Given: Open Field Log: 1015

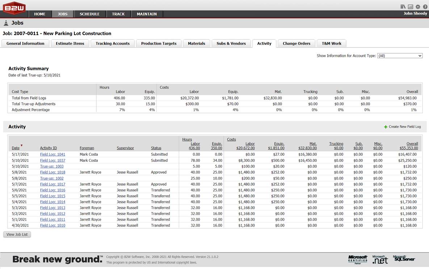Looking at the screenshot, I should 52,196.
